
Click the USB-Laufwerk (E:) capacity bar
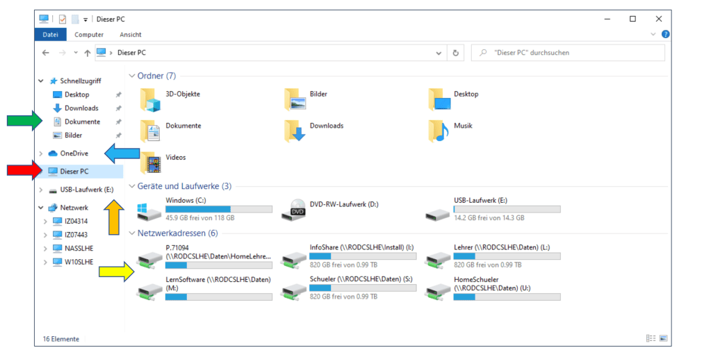coord(507,209)
